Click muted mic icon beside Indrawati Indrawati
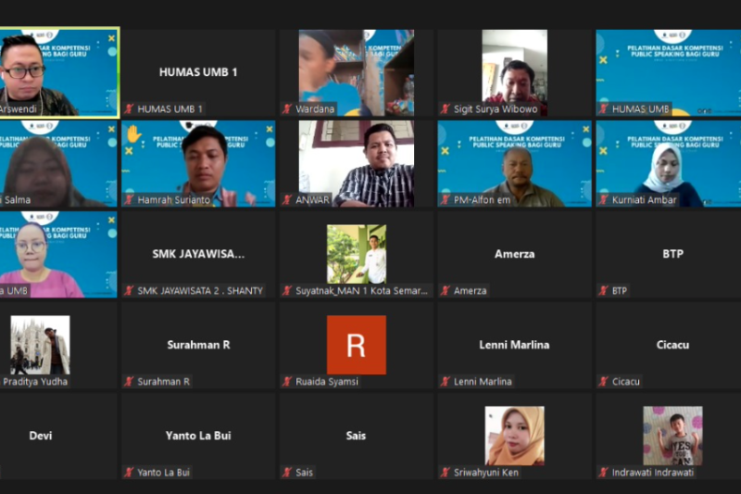 (x=604, y=473)
